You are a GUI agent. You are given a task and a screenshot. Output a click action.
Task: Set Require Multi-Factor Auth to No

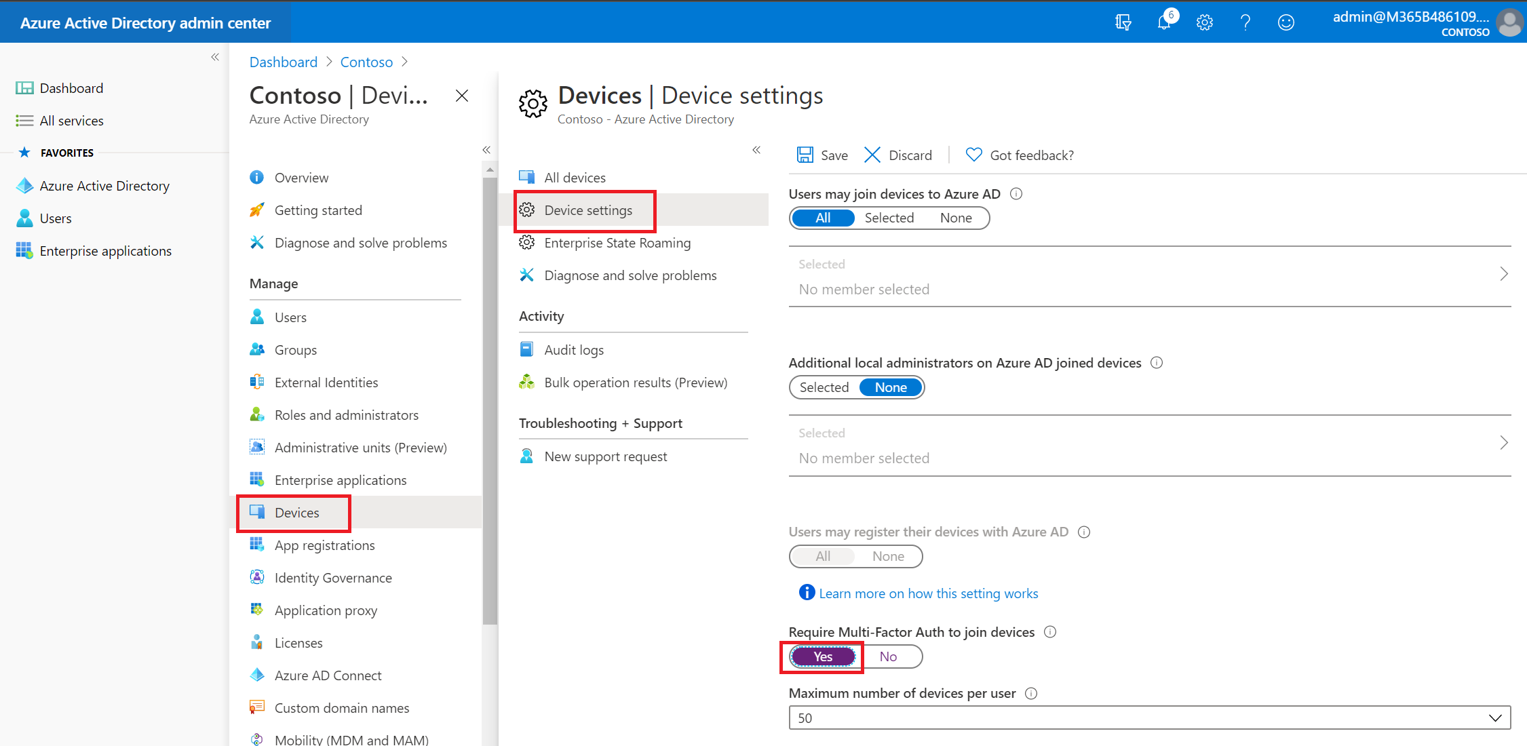click(x=888, y=656)
